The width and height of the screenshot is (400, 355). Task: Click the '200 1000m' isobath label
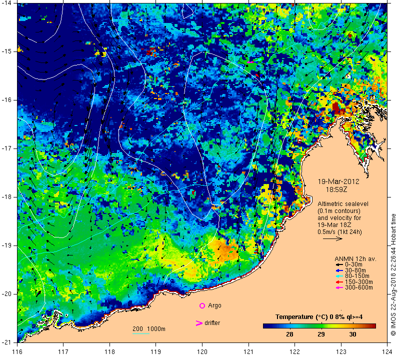coord(149,329)
